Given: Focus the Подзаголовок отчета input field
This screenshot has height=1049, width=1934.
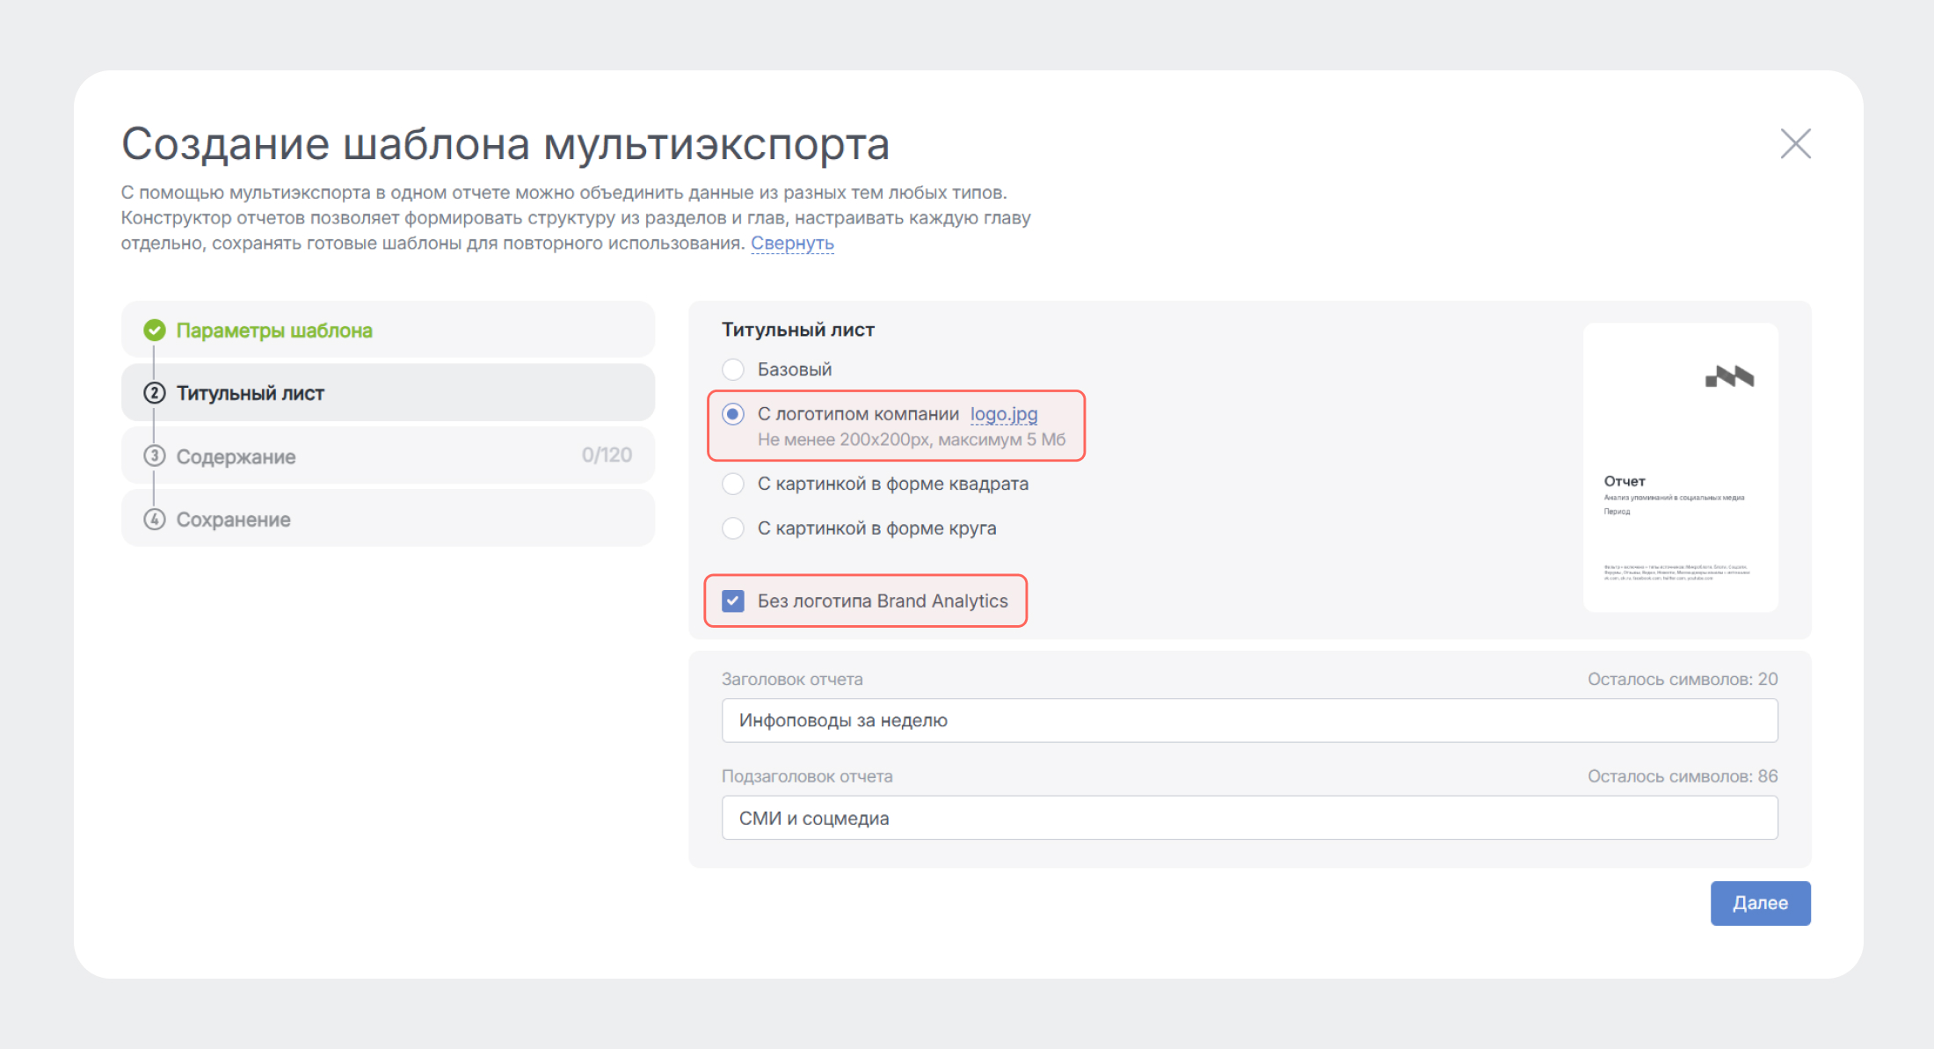Looking at the screenshot, I should [1249, 818].
